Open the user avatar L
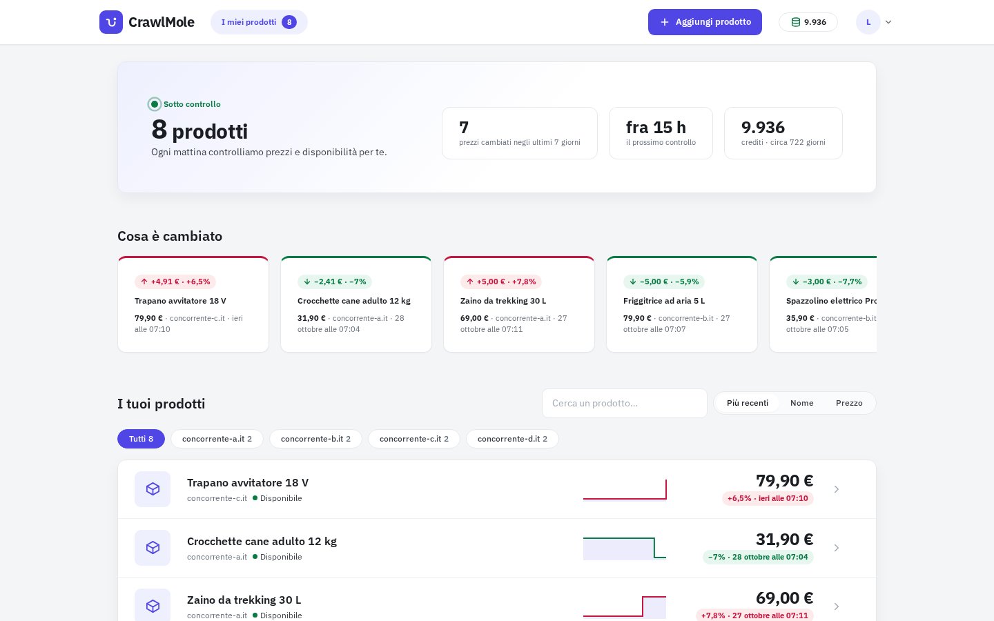The width and height of the screenshot is (994, 621). tap(868, 22)
